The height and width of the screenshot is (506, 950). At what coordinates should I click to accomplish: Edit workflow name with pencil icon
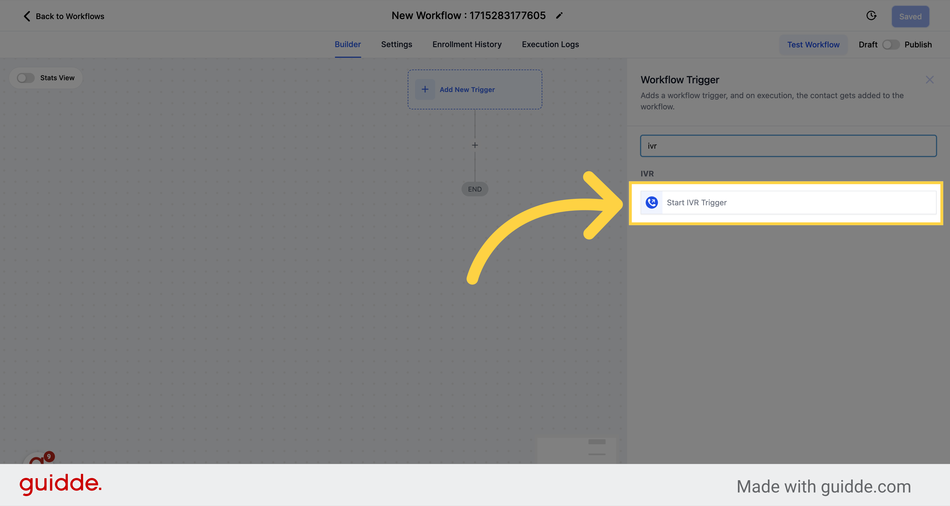(x=559, y=15)
